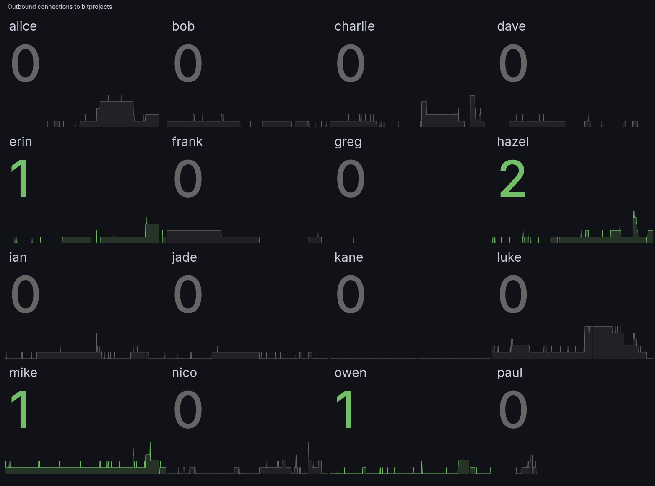The image size is (655, 486).
Task: Click the 'jade' stat label
Action: pyautogui.click(x=184, y=257)
